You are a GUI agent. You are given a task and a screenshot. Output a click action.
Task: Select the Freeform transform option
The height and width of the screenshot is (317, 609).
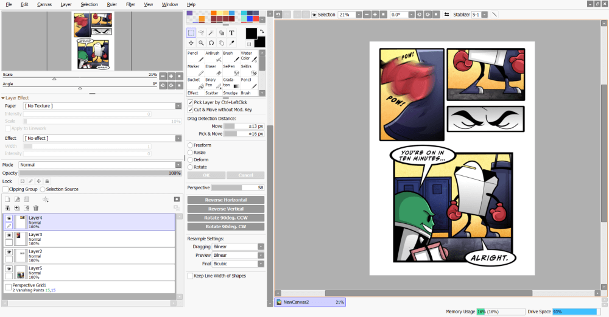[191, 145]
